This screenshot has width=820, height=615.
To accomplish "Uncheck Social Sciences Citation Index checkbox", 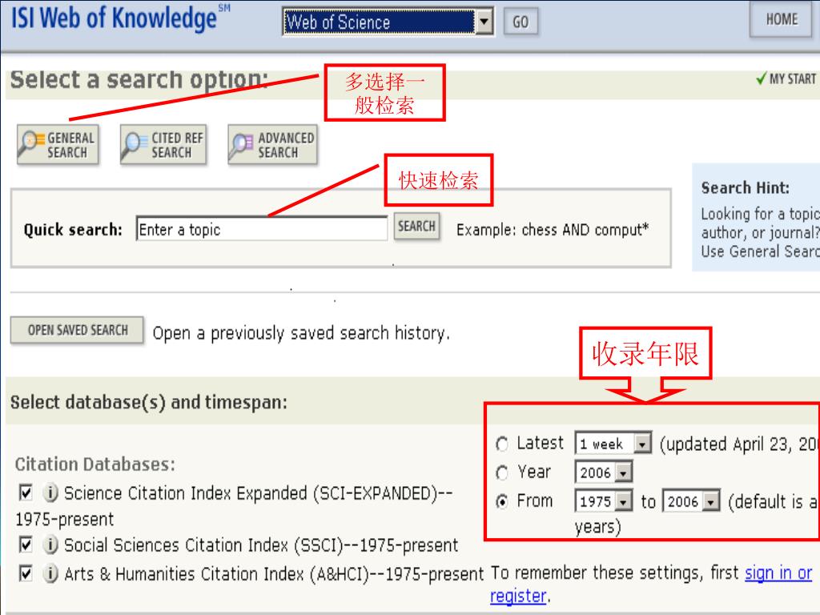I will click(25, 545).
